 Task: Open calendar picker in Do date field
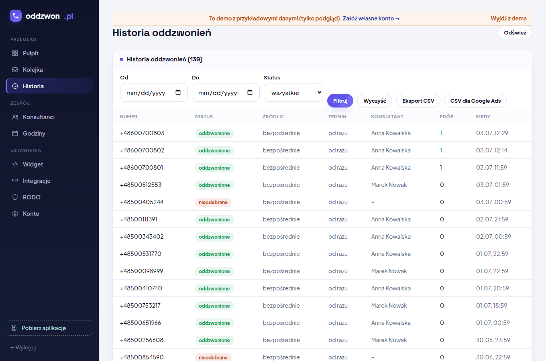tap(250, 93)
